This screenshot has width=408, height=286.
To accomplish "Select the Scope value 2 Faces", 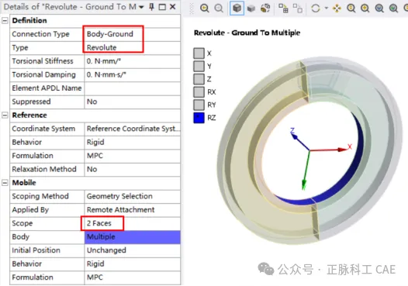I will click(x=132, y=223).
